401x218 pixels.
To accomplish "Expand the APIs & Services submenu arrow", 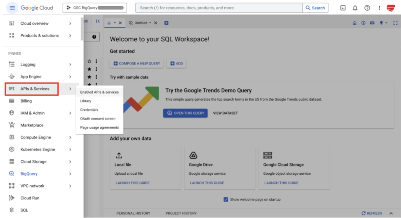I will [x=70, y=89].
